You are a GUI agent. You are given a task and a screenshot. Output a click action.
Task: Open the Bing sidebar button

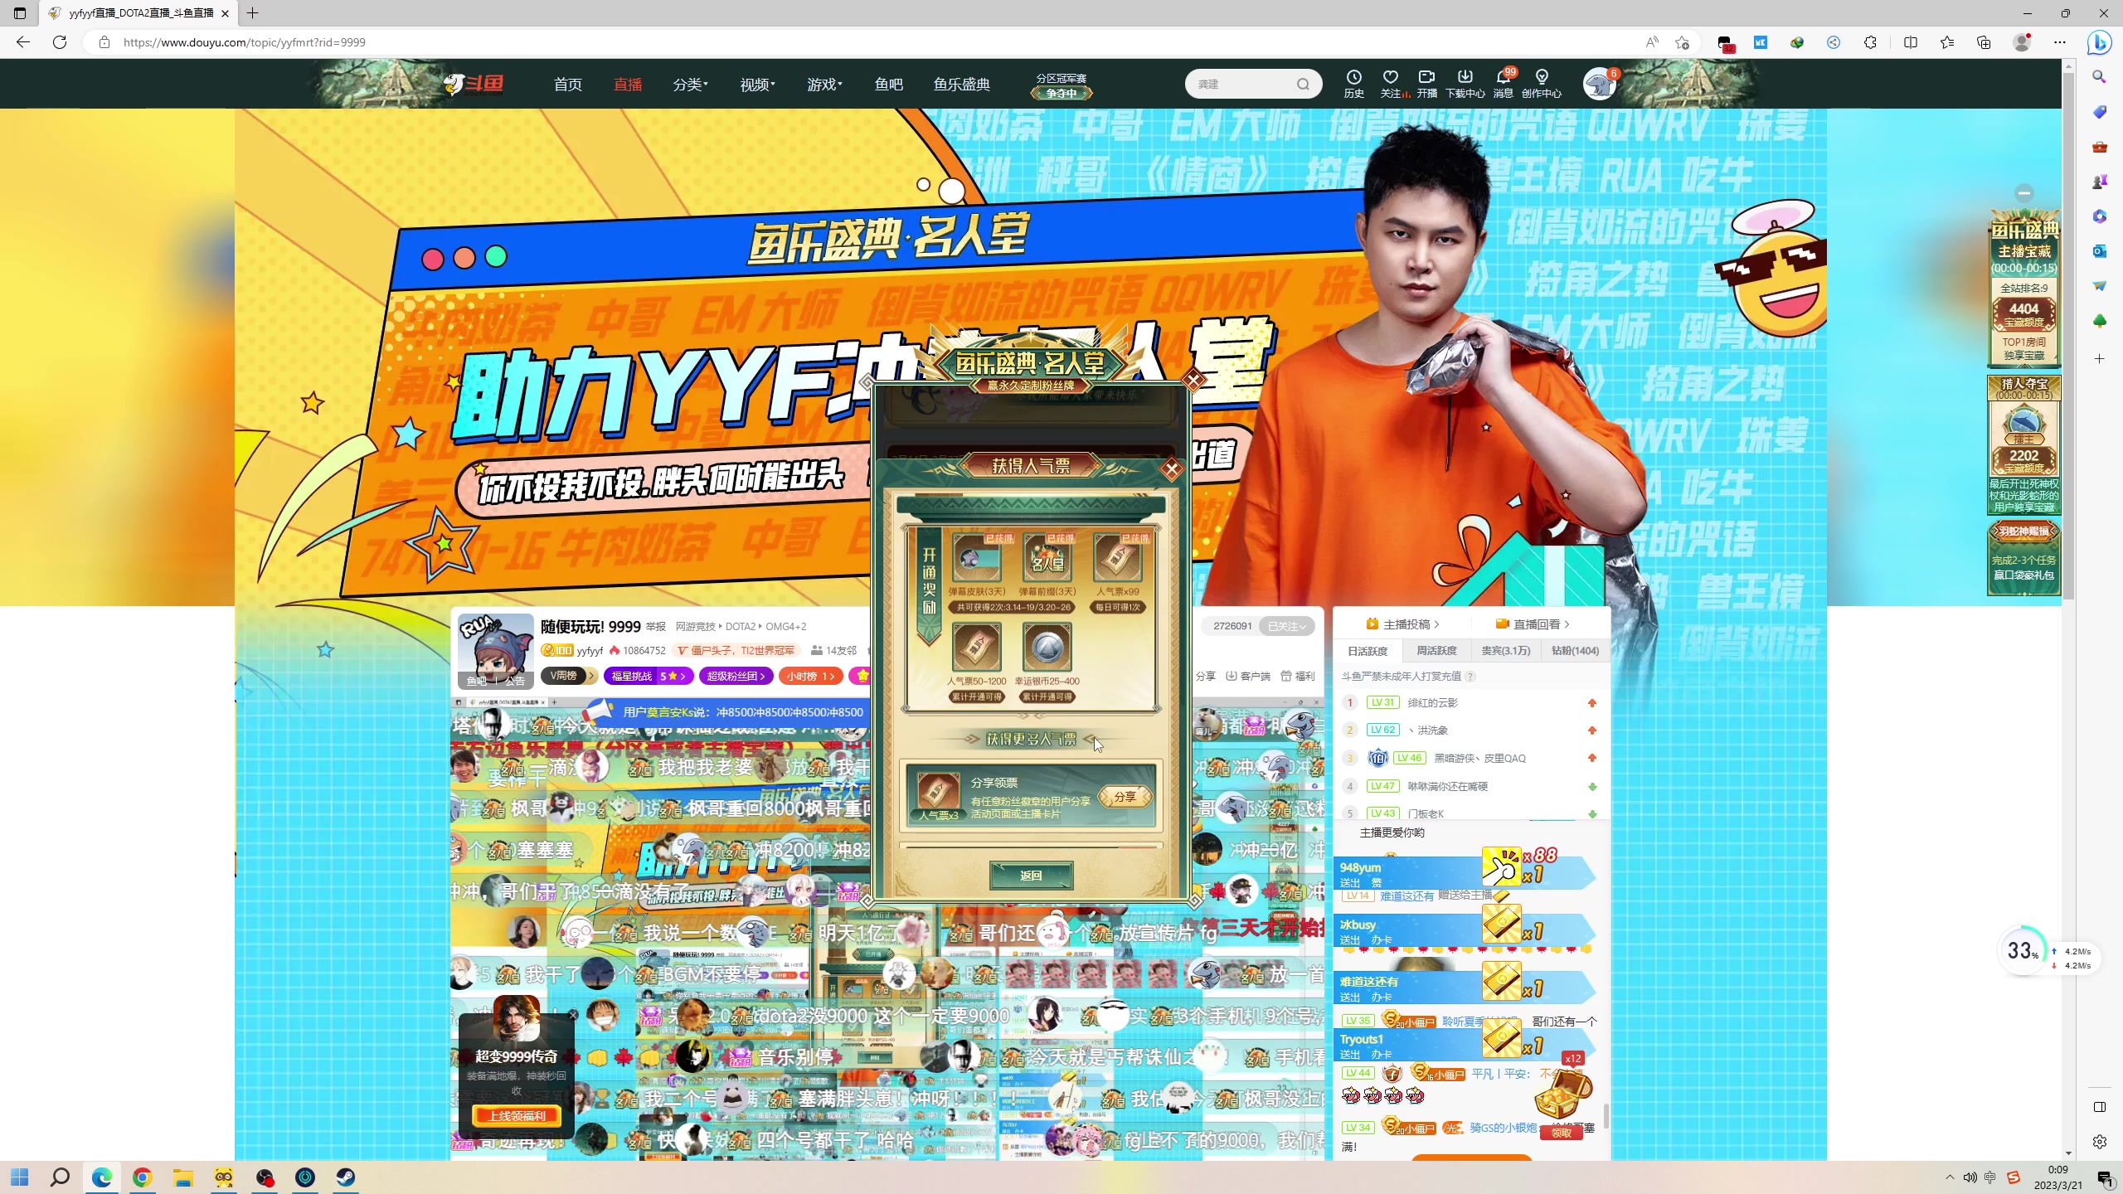2099,42
